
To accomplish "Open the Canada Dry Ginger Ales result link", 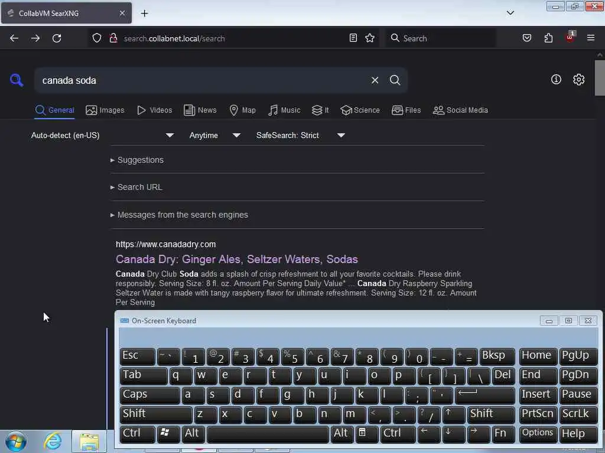I will tap(237, 260).
